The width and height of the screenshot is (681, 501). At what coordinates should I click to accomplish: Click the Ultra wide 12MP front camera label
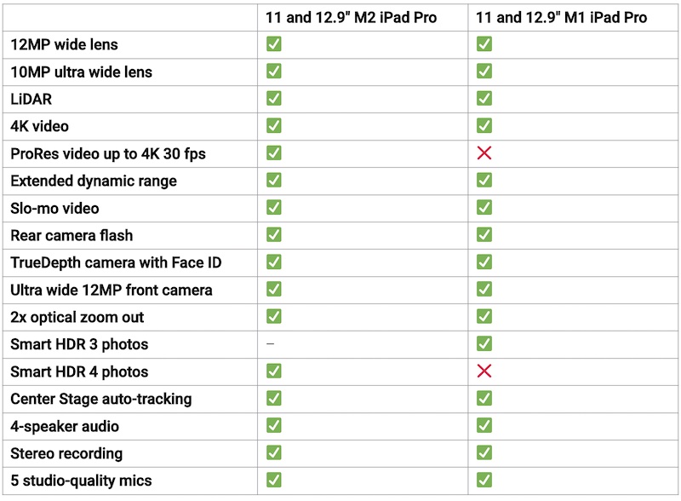pyautogui.click(x=112, y=290)
